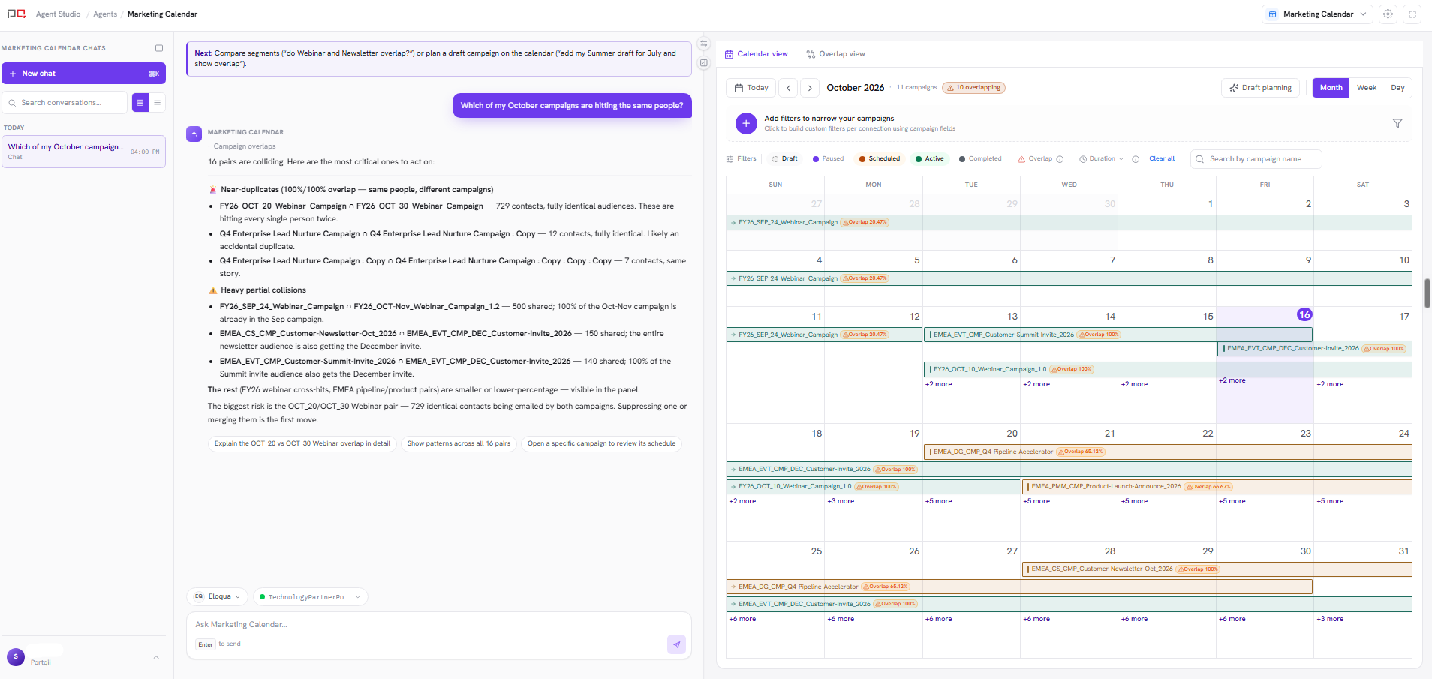Screen dimensions: 1432x679
Task: Switch to the Overlap view tab
Action: [x=835, y=54]
